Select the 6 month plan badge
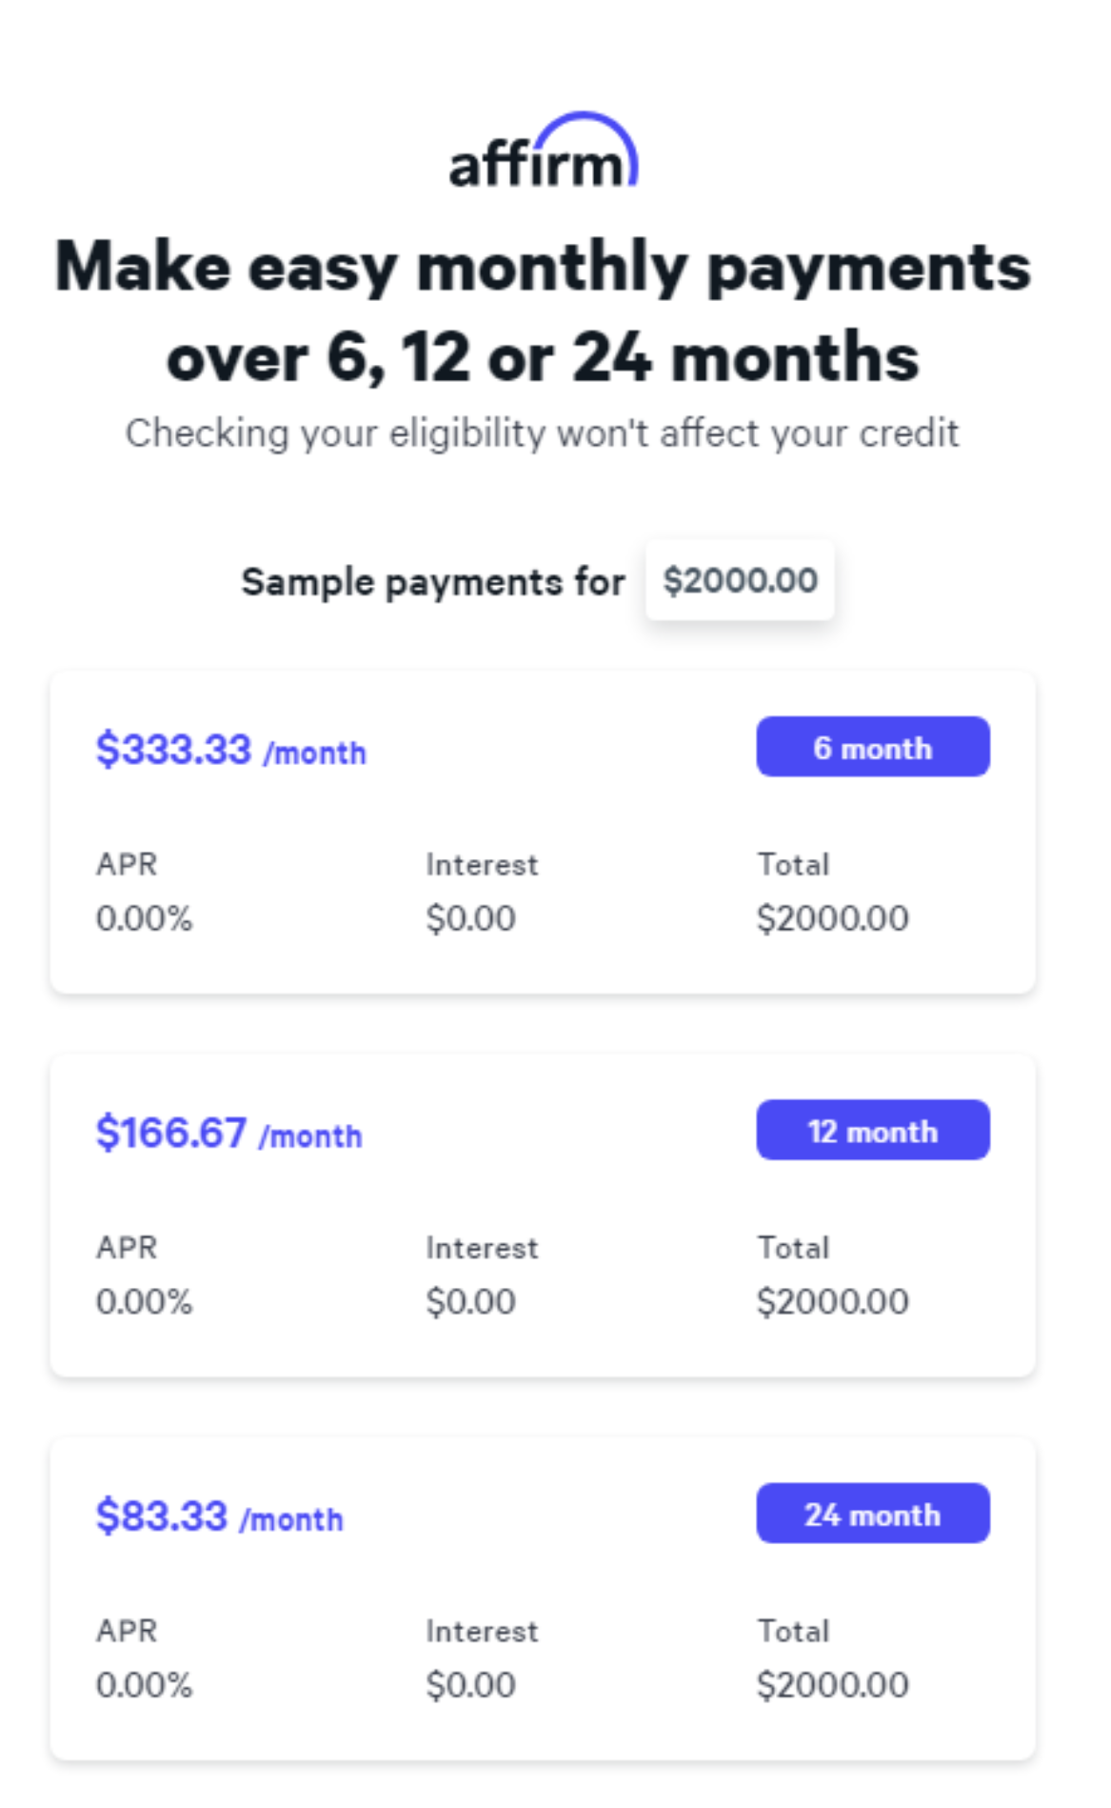The image size is (1111, 1808). tap(872, 748)
